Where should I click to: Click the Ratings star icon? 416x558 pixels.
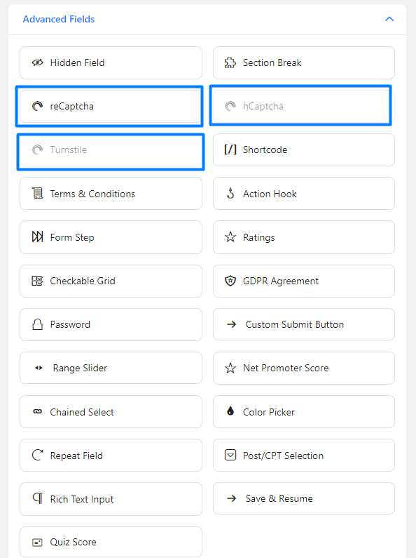pyautogui.click(x=230, y=237)
